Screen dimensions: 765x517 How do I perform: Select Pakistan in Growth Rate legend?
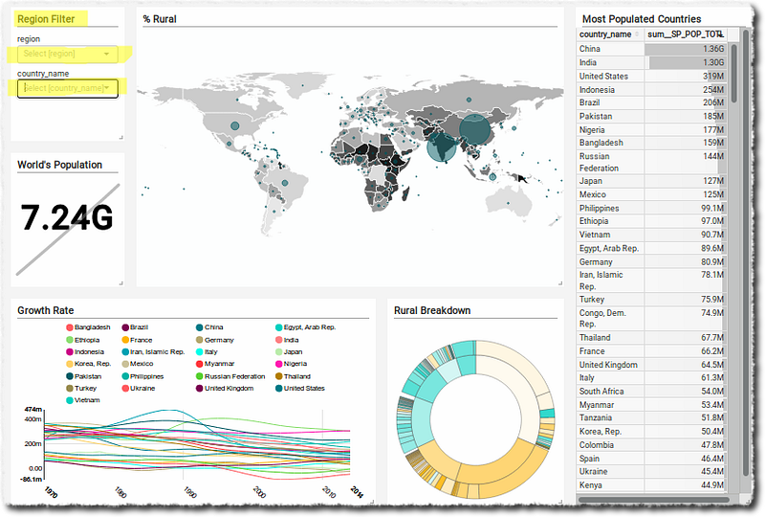click(84, 377)
